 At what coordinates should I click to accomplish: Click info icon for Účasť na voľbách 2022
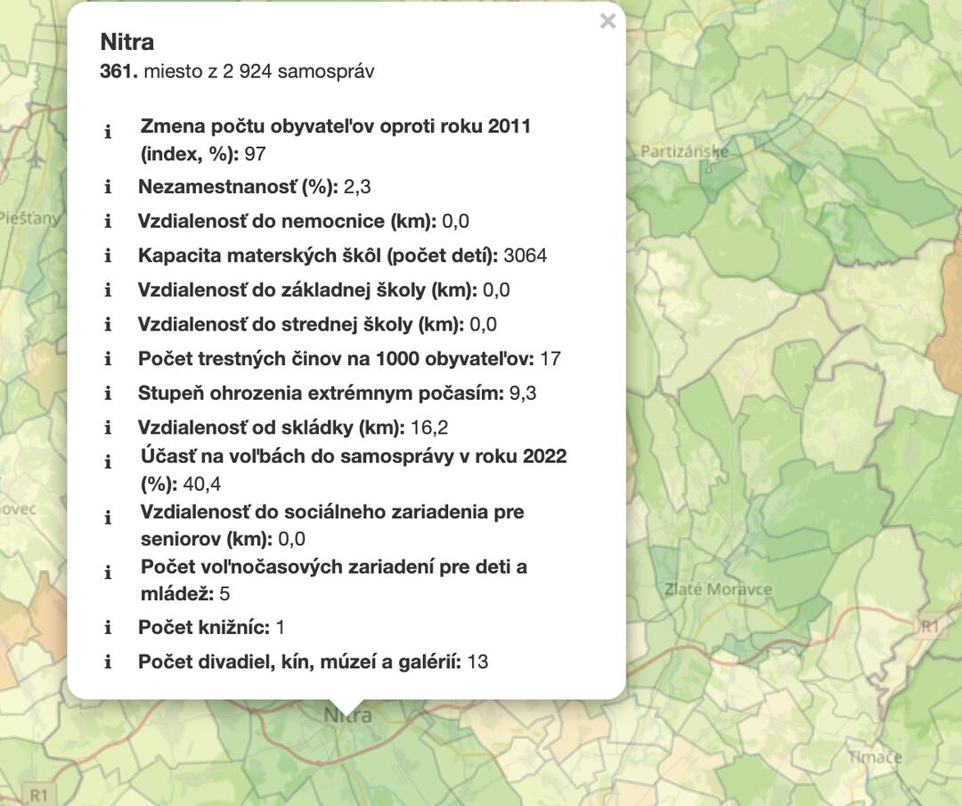[108, 462]
